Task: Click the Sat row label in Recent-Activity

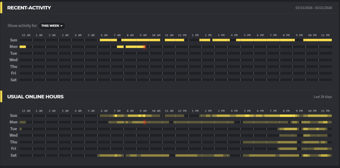Action: 14,80
